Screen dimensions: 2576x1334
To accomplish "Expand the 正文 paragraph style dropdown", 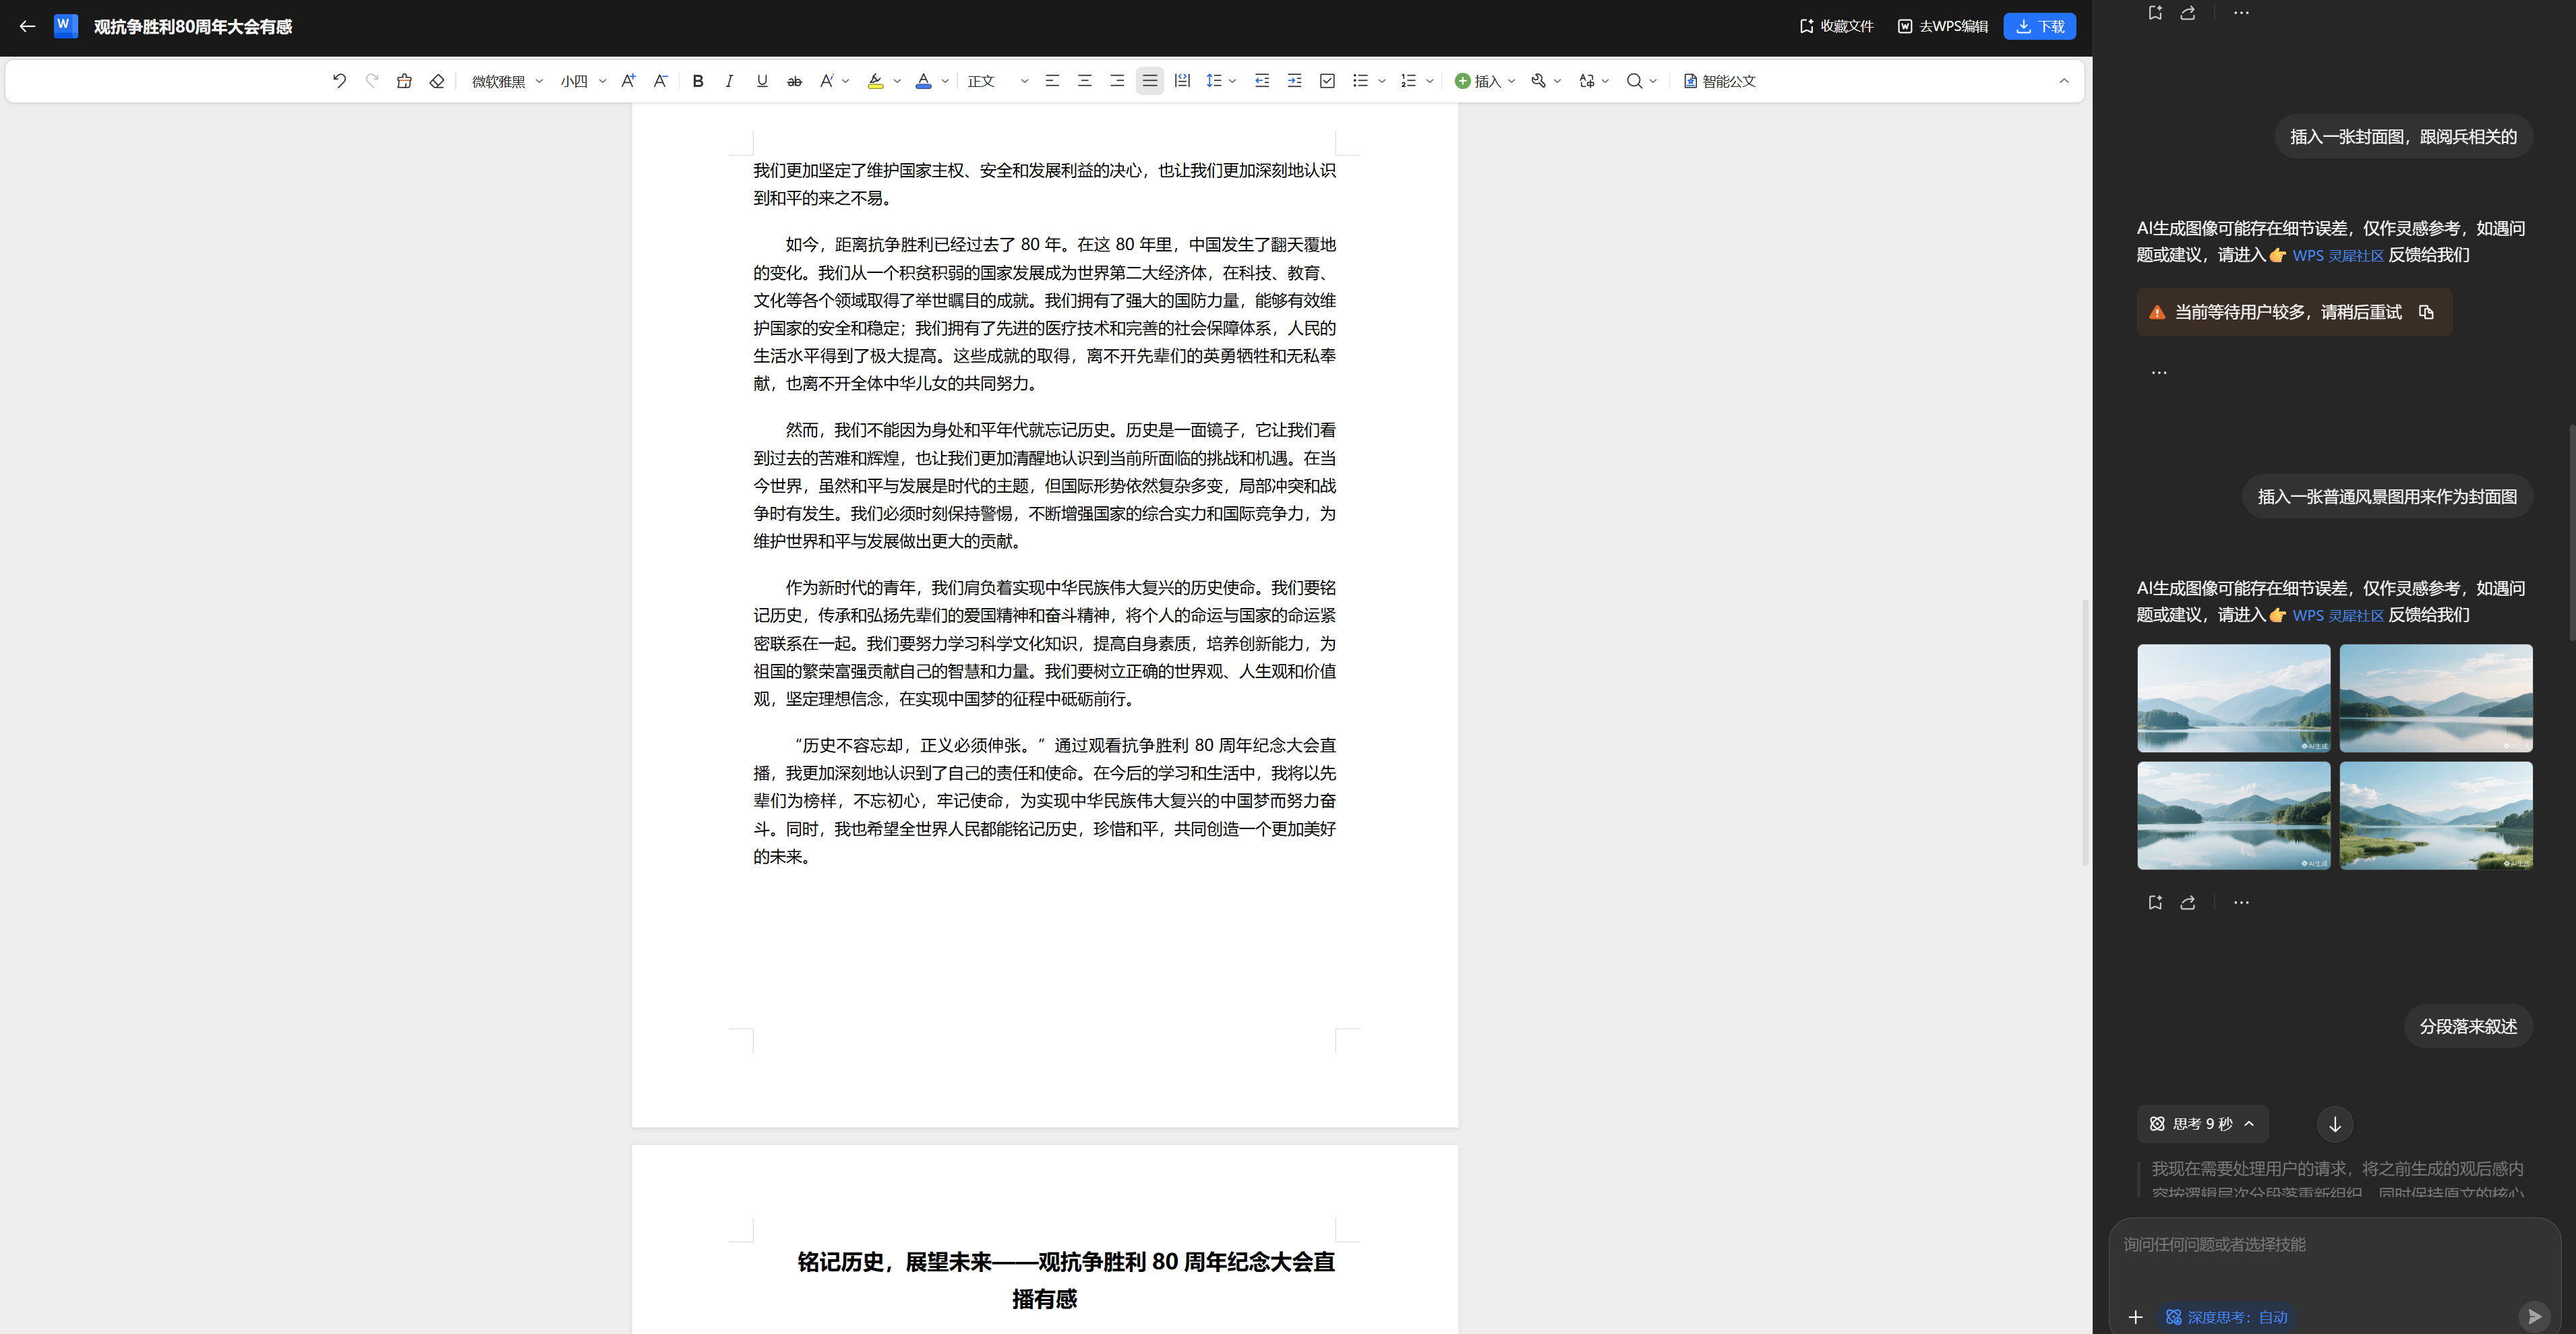I will pyautogui.click(x=1023, y=81).
